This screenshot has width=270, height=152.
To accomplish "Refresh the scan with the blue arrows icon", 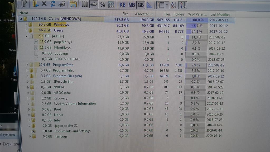I will [x=53, y=4].
